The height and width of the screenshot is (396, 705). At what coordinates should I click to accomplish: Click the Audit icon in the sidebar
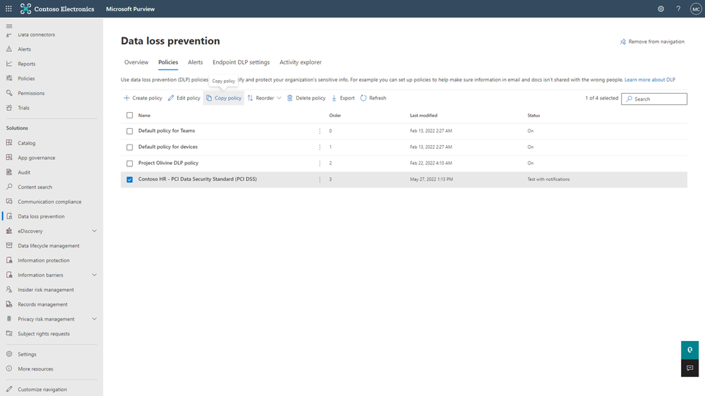coord(9,172)
